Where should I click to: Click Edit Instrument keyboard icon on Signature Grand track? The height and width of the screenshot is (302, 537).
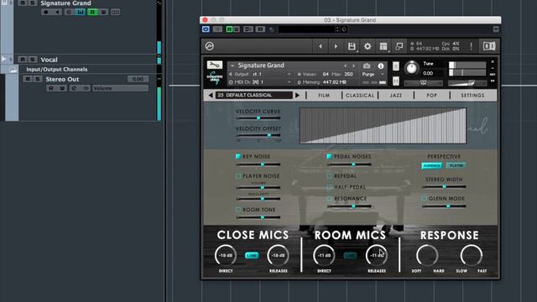pos(80,12)
